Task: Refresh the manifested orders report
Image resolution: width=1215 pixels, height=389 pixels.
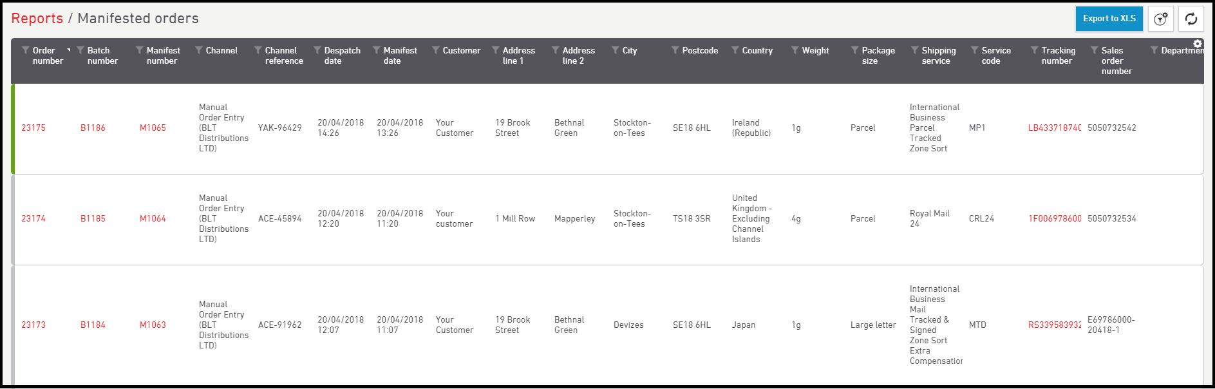Action: (1191, 19)
